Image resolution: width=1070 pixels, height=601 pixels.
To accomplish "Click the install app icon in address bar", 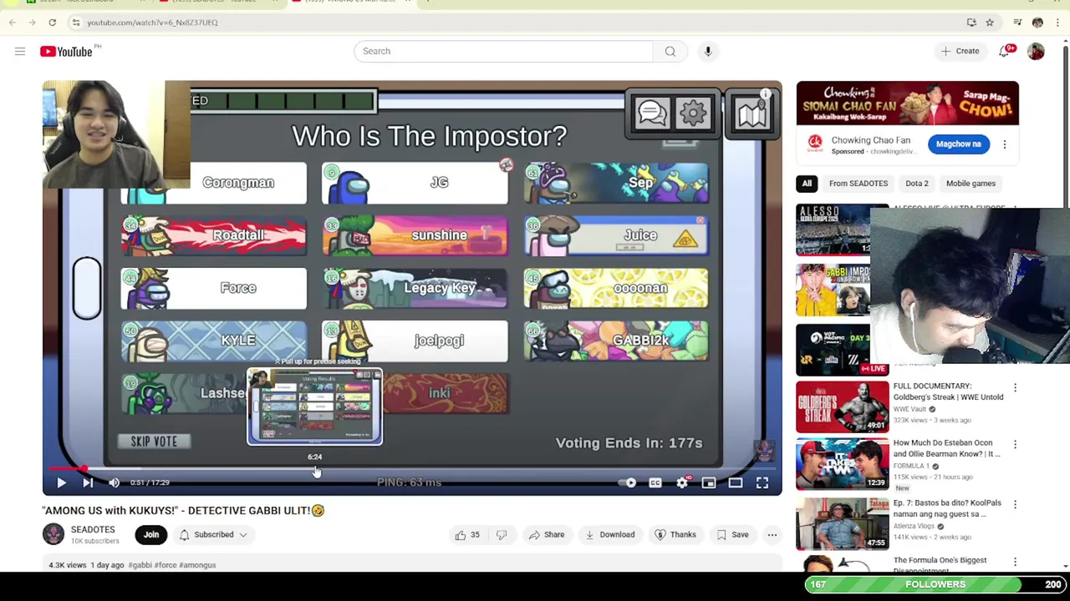I will [x=971, y=23].
